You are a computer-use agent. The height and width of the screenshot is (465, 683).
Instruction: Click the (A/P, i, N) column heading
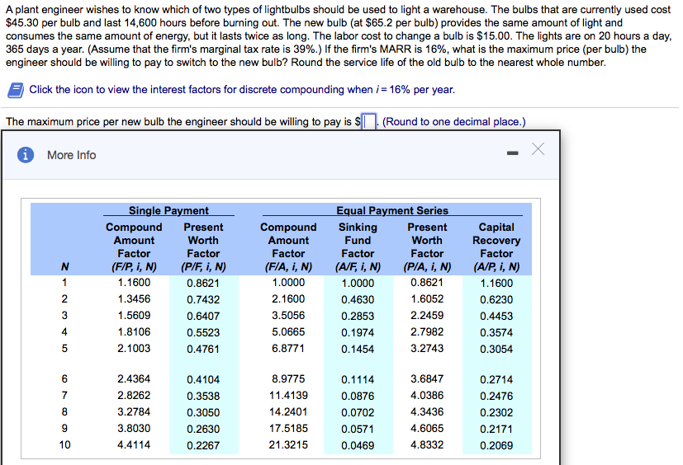pos(496,266)
